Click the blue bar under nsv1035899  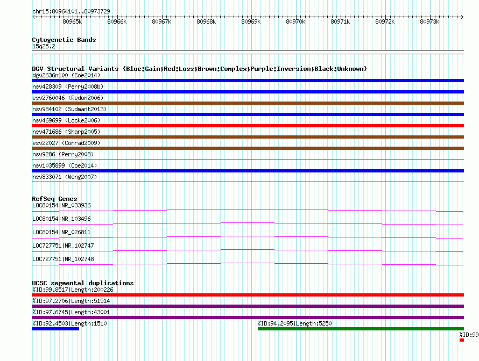click(x=248, y=171)
